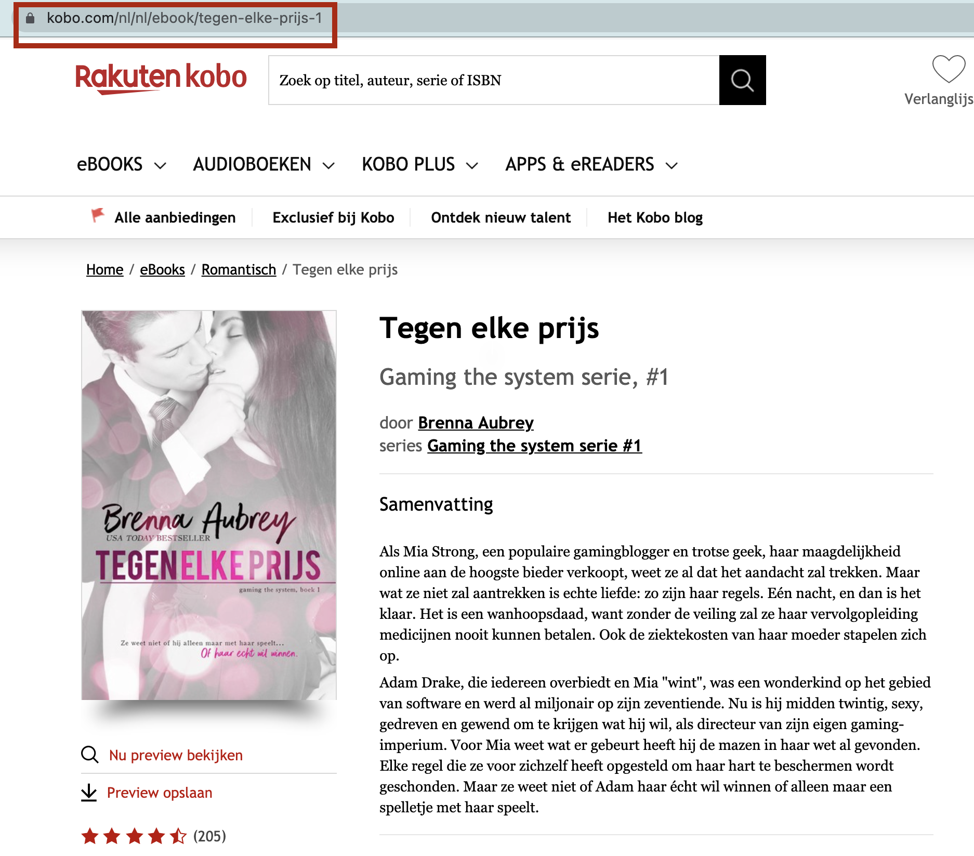Click the download icon next to Preview opslaan

(89, 793)
